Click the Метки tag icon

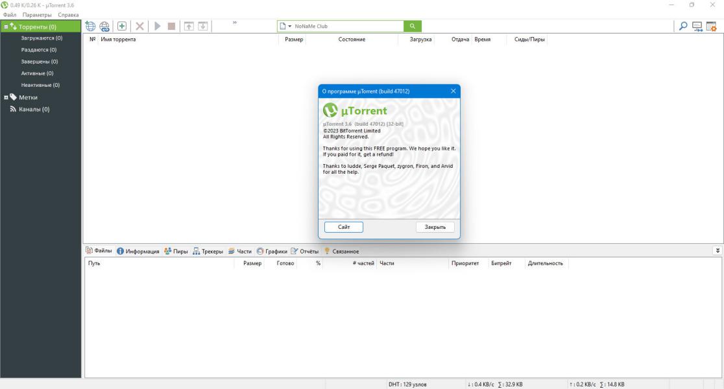(x=13, y=97)
